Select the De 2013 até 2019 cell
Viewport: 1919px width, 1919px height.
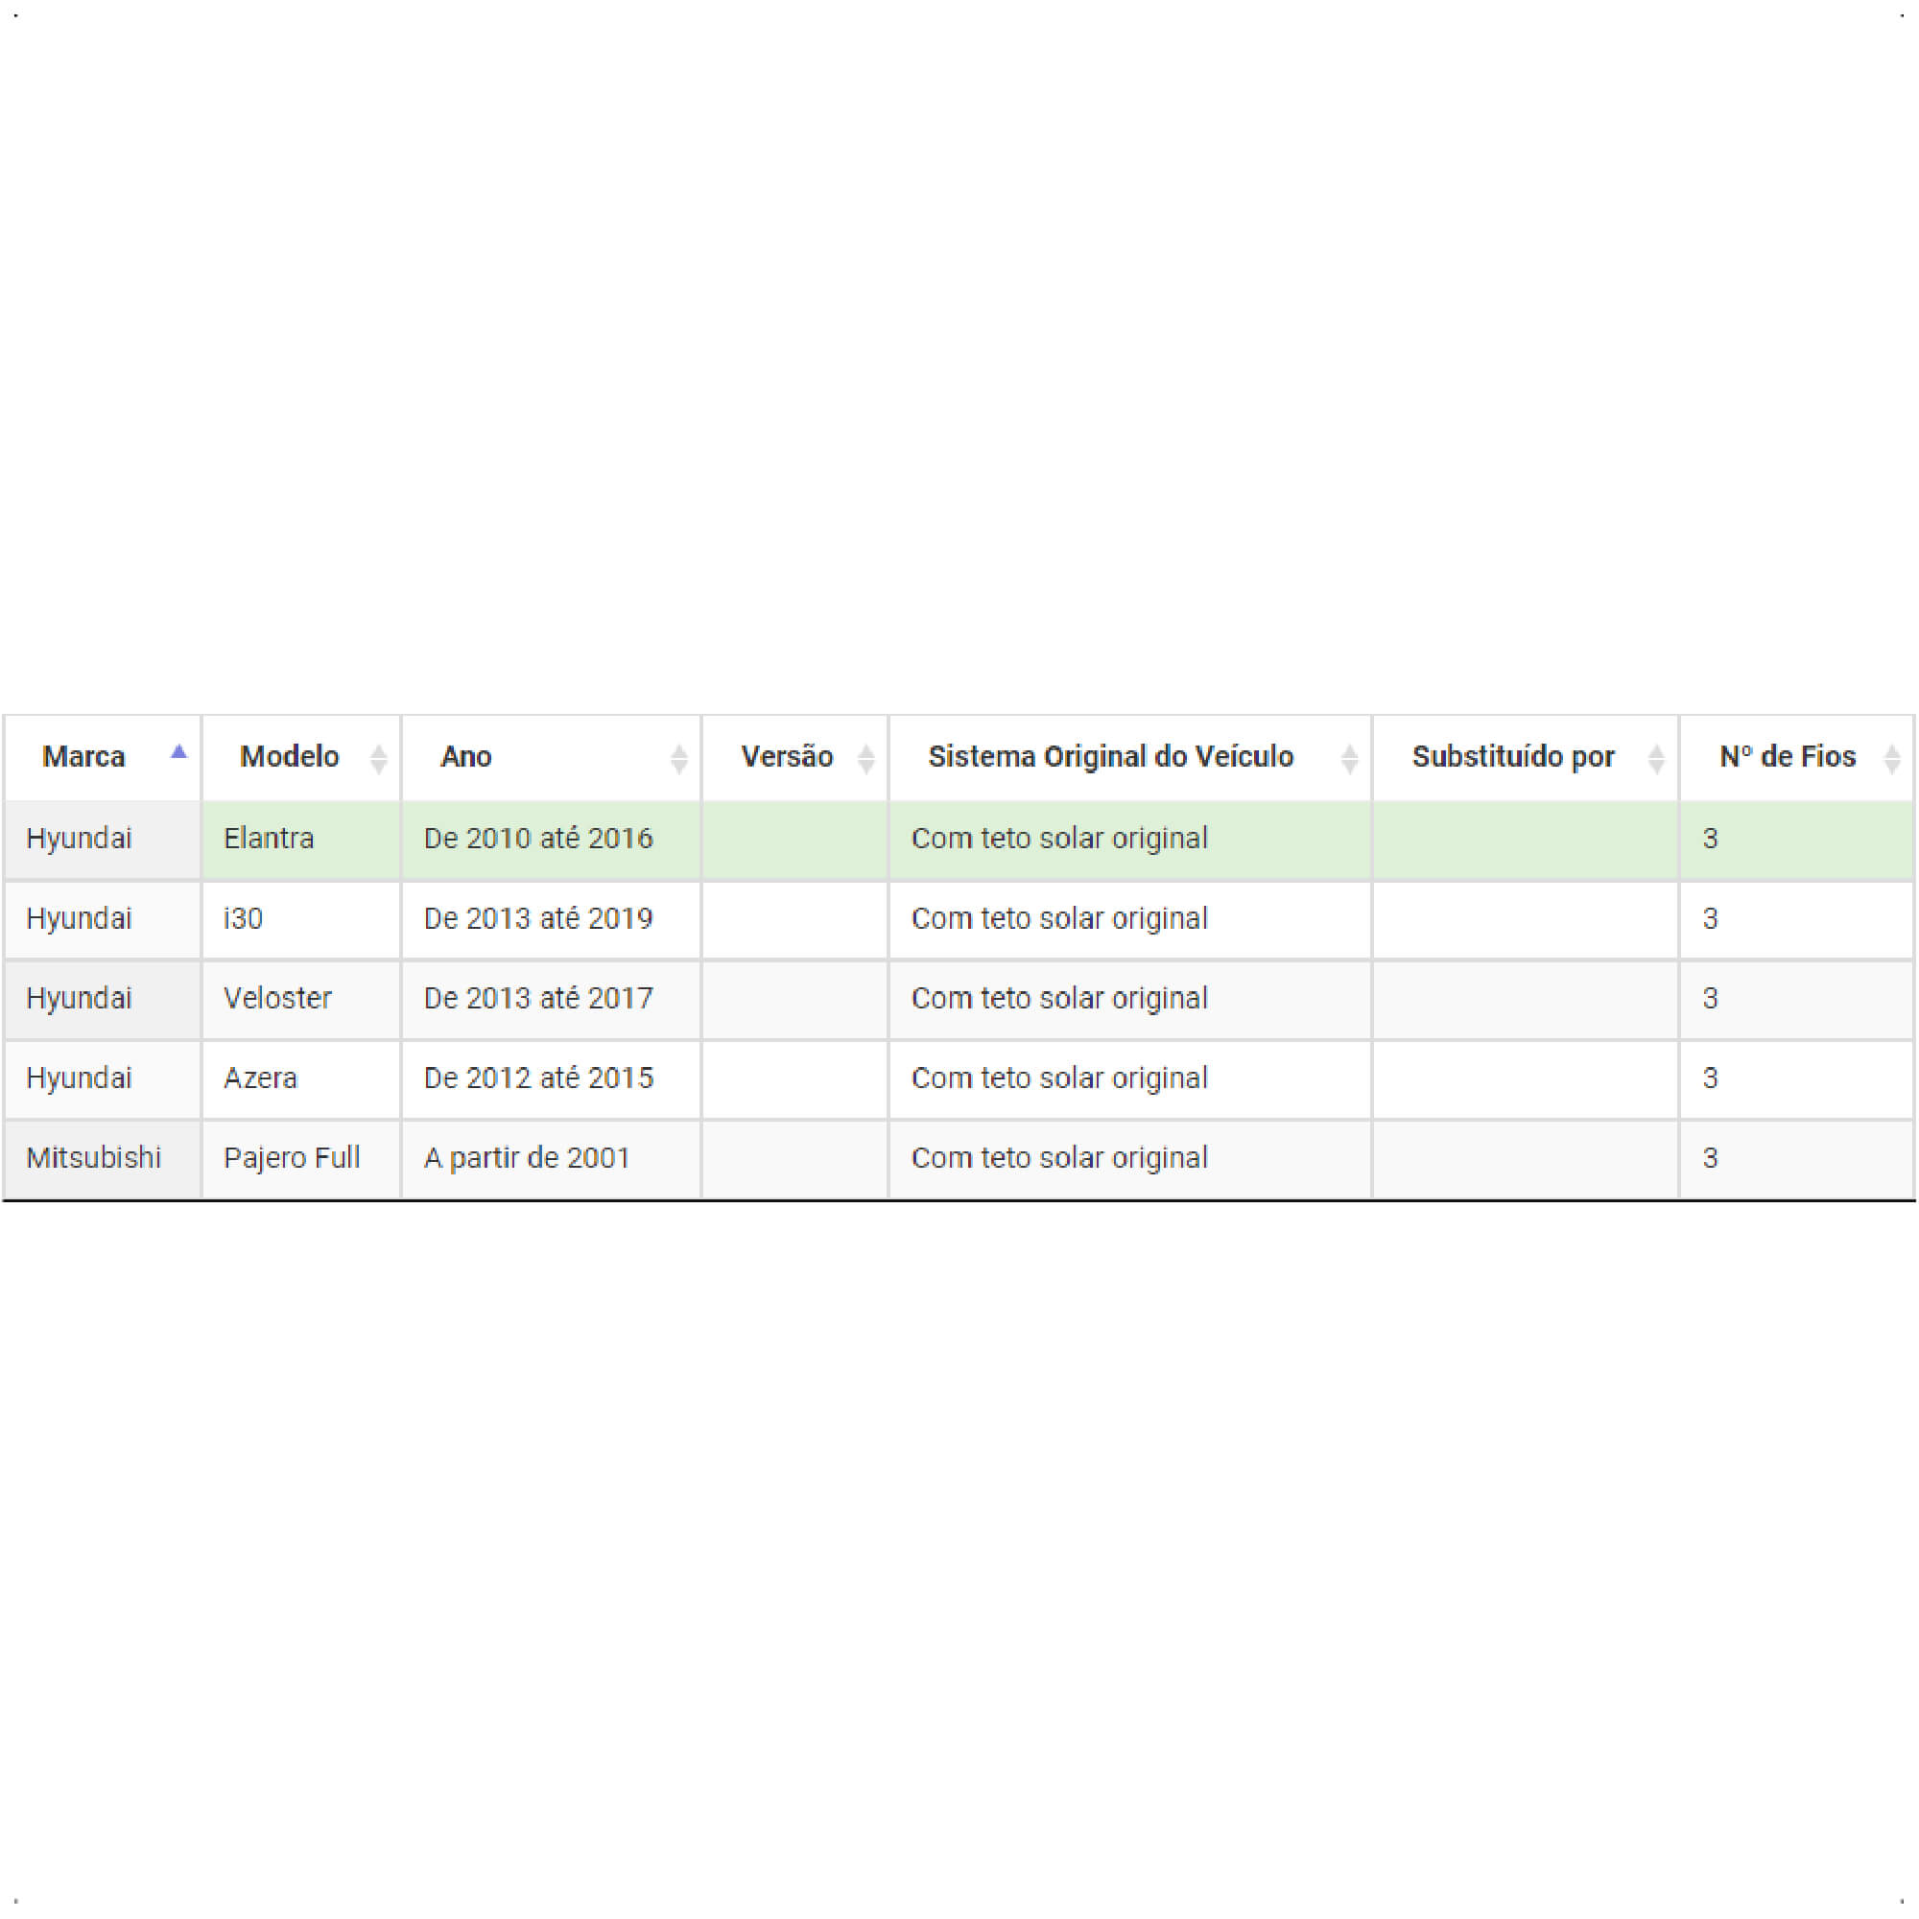[x=552, y=920]
